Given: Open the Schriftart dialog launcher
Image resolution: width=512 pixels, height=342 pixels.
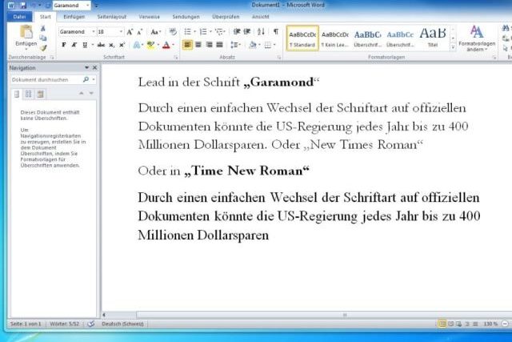Looking at the screenshot, I should (176, 57).
